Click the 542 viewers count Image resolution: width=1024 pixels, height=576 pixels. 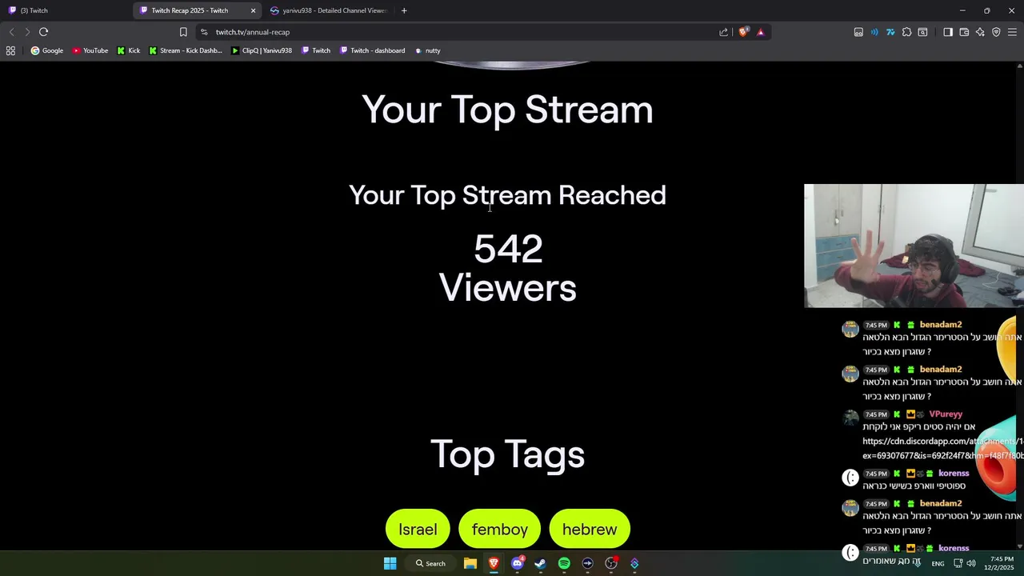508,250
